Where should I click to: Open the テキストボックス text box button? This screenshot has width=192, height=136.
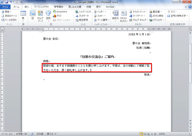pyautogui.click(x=124, y=16)
